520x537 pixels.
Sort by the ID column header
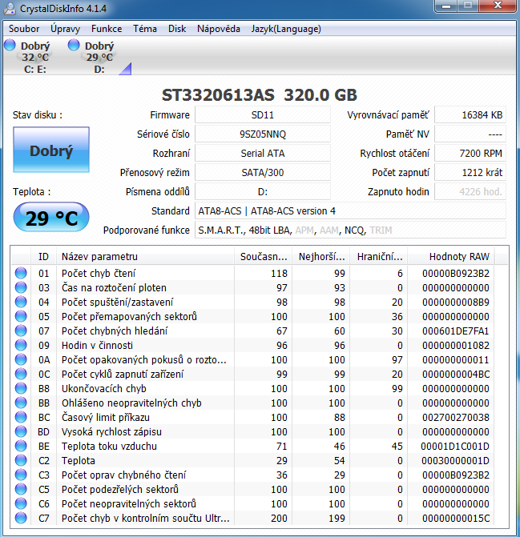point(43,257)
